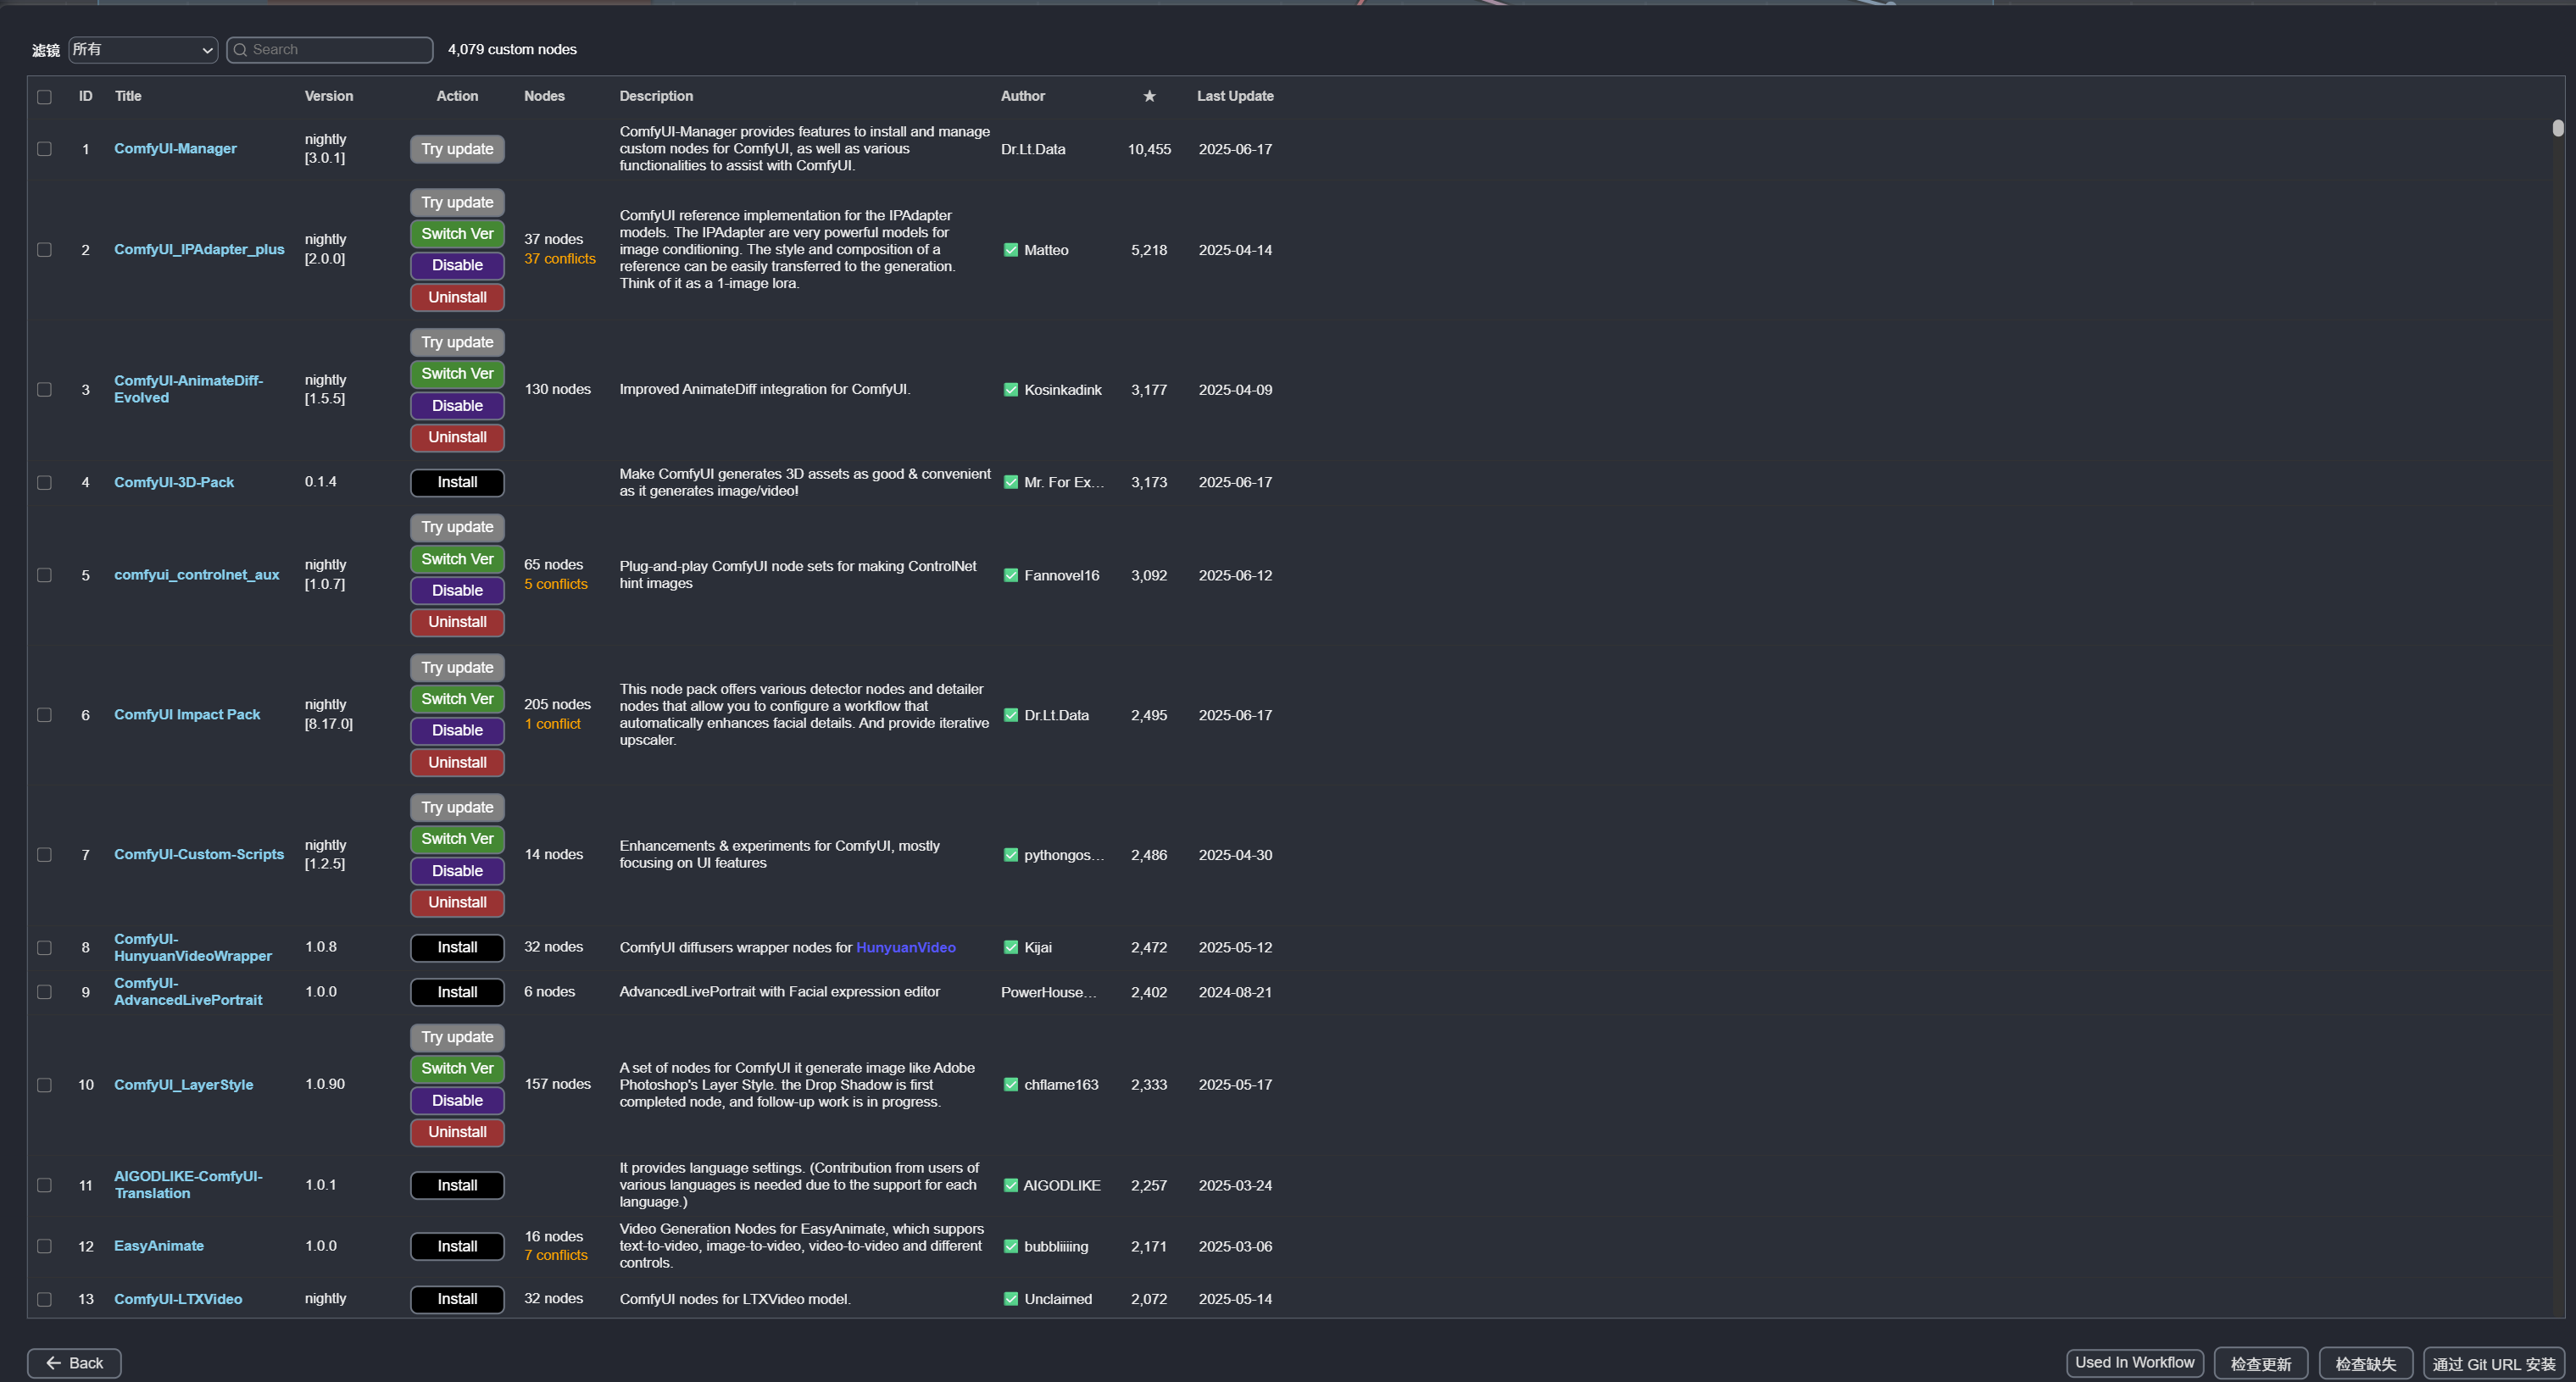Check the ComfyUI-Custom-Scripts row checkbox
This screenshot has width=2576, height=1382.
click(x=44, y=855)
